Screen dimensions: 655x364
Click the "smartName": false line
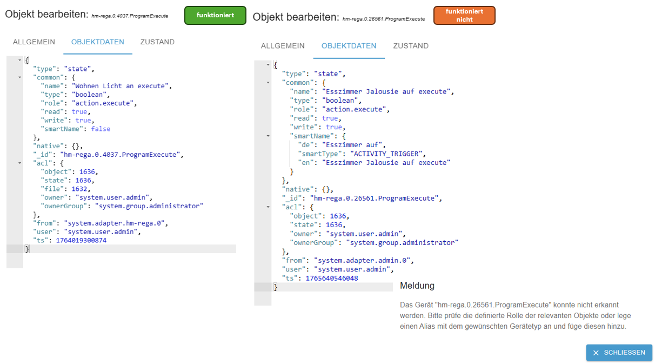tap(76, 129)
